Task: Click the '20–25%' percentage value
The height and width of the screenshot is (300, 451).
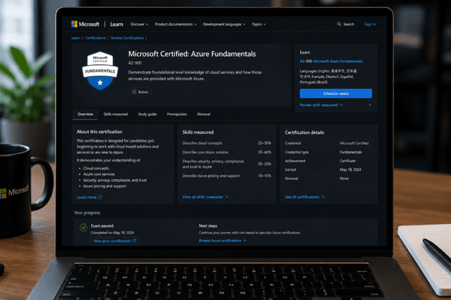Action: [x=264, y=164]
